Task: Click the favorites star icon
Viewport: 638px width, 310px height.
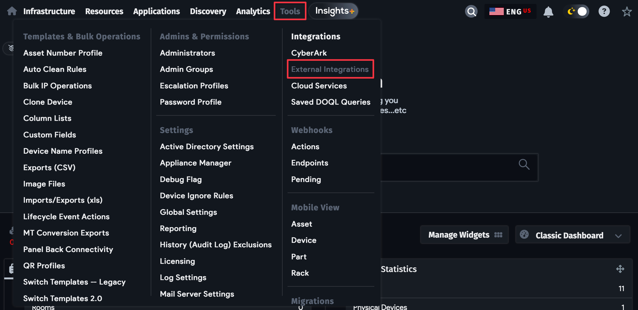Action: click(627, 11)
